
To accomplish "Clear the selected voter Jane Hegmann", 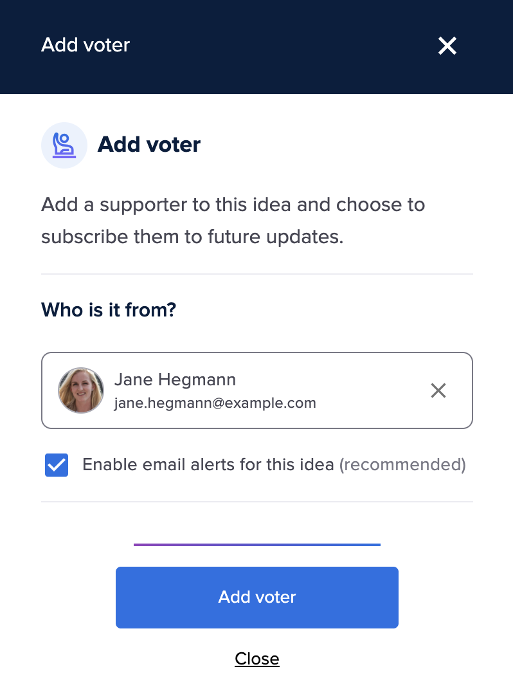I will (438, 390).
